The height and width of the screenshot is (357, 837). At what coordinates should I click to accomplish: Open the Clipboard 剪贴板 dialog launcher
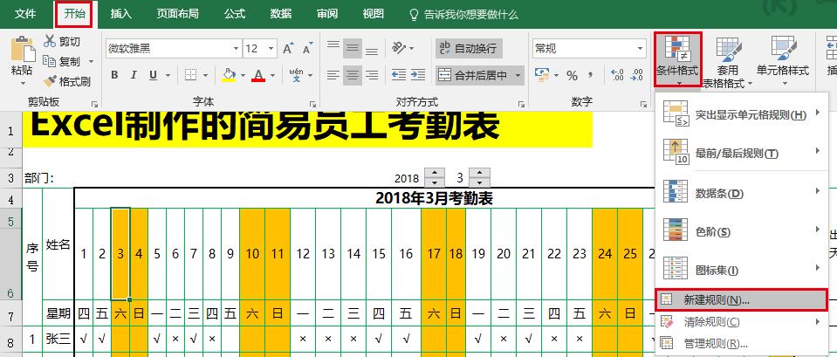tap(95, 104)
